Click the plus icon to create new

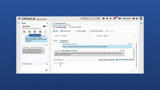[x=110, y=18]
